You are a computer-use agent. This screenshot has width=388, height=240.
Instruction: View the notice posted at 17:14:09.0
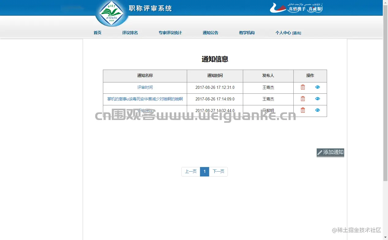tap(318, 99)
